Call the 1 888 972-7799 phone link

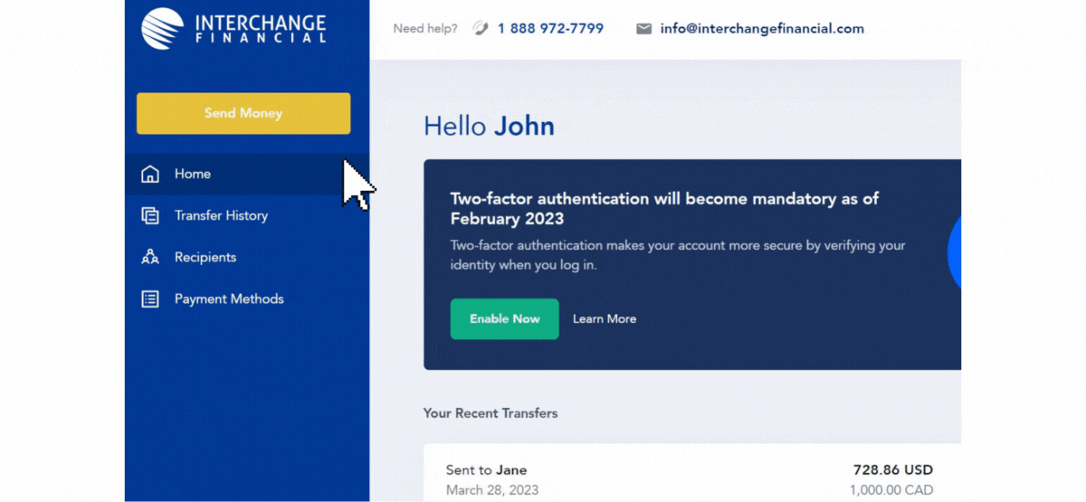pyautogui.click(x=550, y=29)
